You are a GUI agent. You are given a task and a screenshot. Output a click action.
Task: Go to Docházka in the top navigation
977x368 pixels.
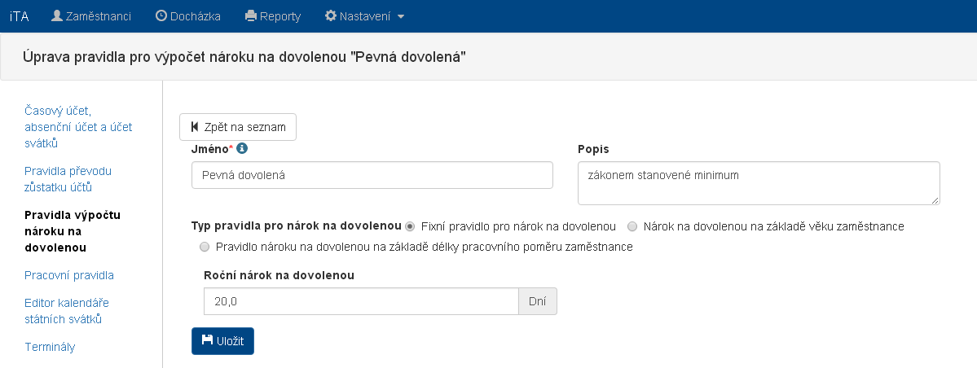pos(195,16)
